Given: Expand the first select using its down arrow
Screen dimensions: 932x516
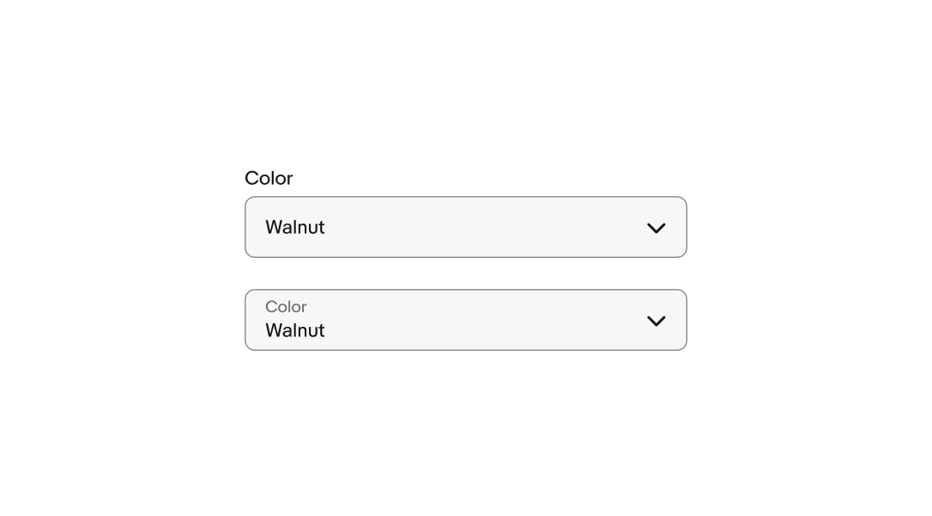Looking at the screenshot, I should tap(656, 228).
